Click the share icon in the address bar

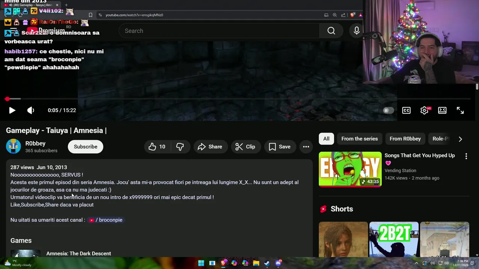pyautogui.click(x=343, y=15)
